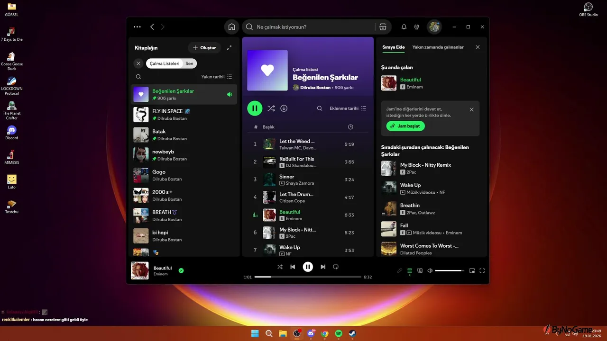Go back with left arrow

pos(152,27)
